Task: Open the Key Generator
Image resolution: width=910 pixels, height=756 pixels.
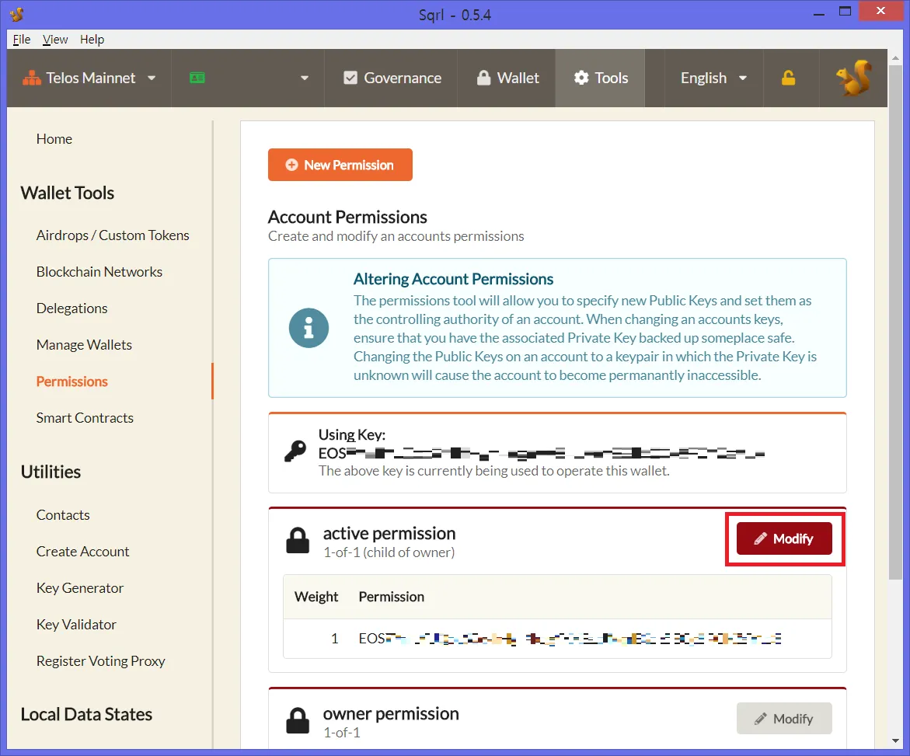Action: [79, 587]
